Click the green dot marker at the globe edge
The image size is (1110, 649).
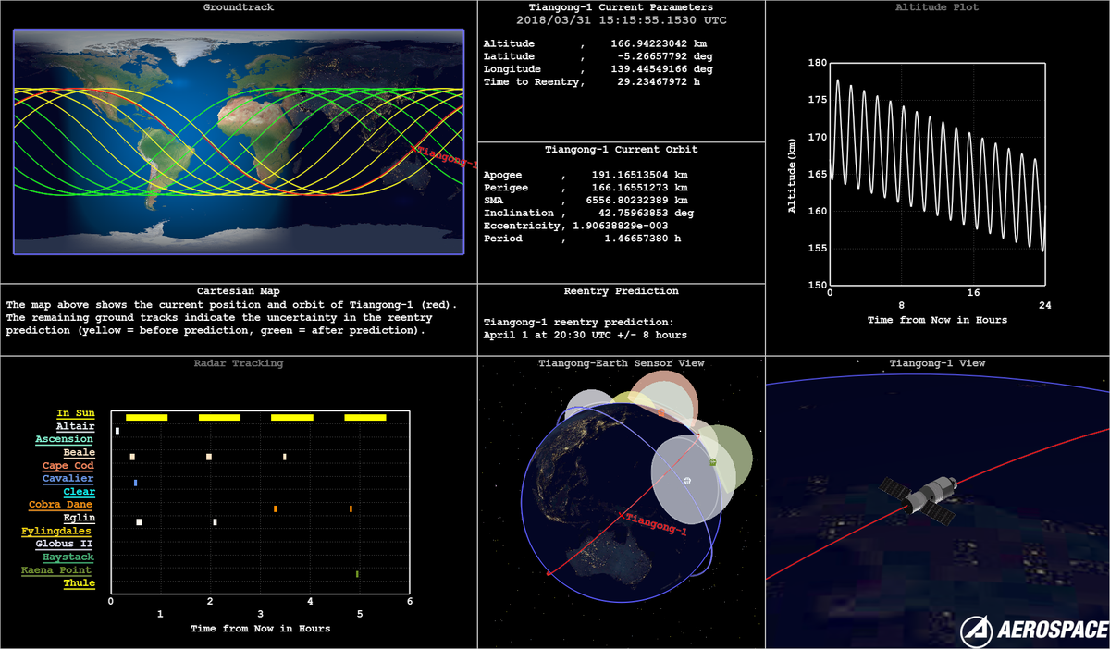713,461
